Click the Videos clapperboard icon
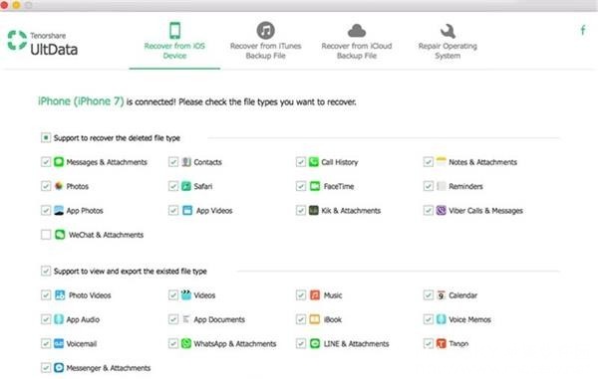The height and width of the screenshot is (379, 598). coord(186,294)
